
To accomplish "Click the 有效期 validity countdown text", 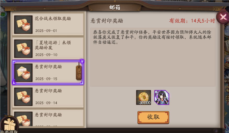I will [x=192, y=21].
